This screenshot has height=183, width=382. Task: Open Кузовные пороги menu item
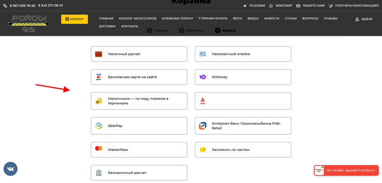pos(177,19)
